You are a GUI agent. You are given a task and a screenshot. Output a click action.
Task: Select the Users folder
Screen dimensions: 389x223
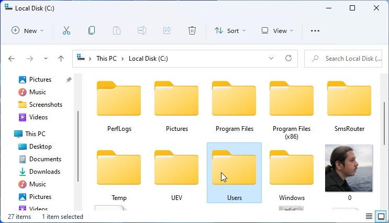pyautogui.click(x=234, y=173)
